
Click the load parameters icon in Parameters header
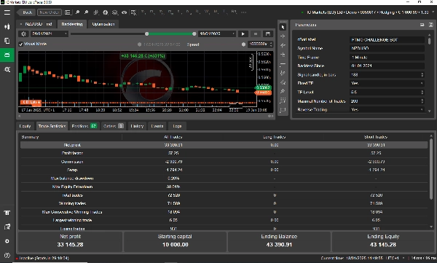(422, 25)
